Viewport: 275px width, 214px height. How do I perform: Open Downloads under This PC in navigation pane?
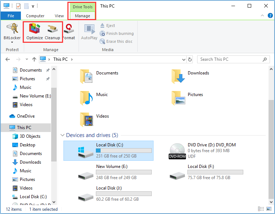tap(26, 162)
